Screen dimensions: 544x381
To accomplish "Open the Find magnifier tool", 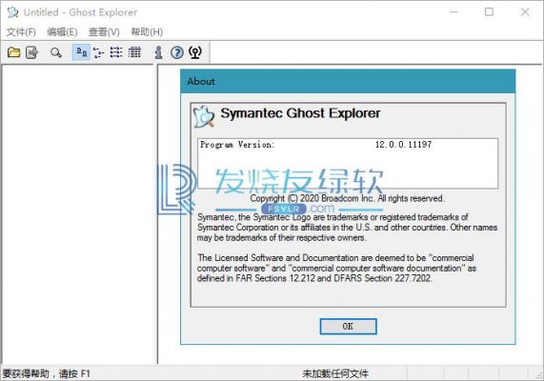I will [56, 52].
